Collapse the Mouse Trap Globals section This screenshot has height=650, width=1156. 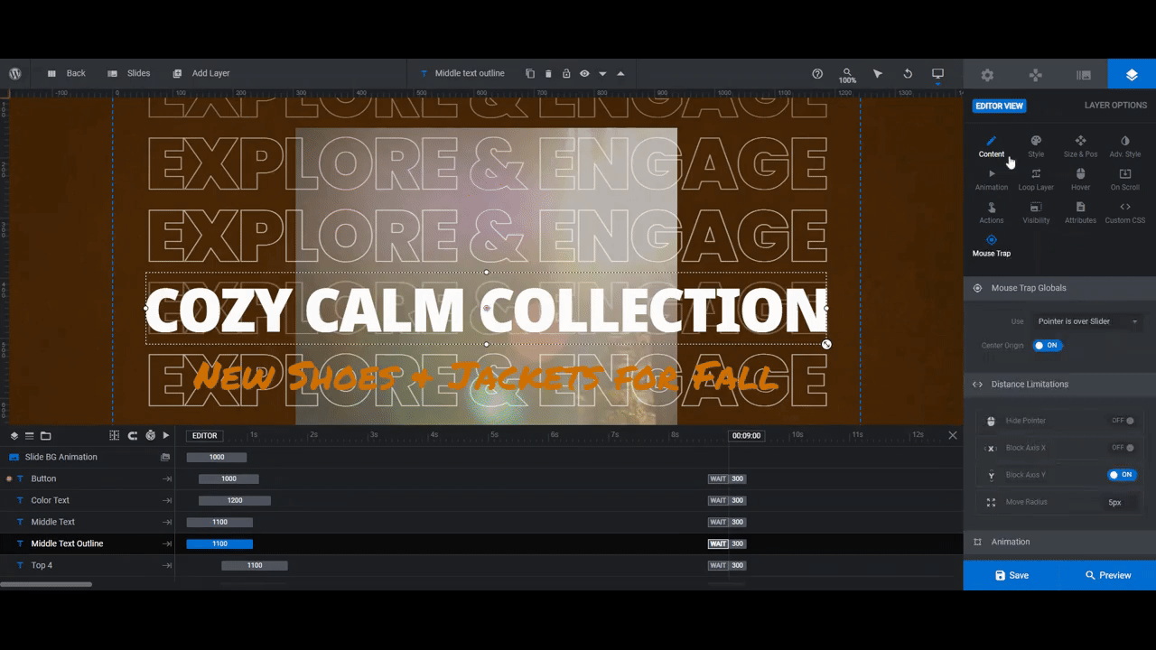click(x=1059, y=288)
